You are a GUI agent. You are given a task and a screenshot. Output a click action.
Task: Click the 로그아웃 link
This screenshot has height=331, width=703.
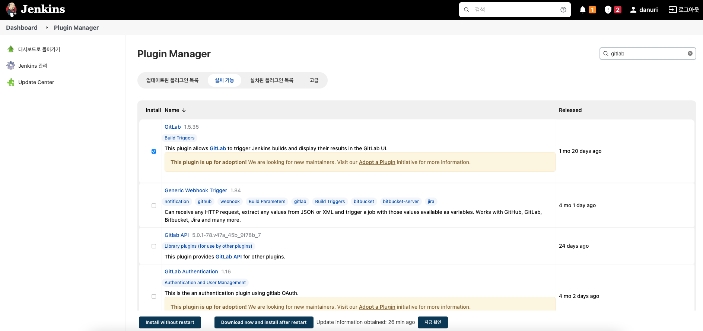click(x=684, y=10)
